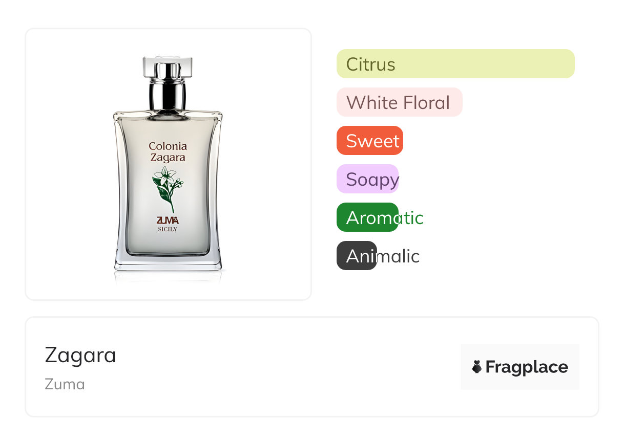This screenshot has height=442, width=624.
Task: Click the glass base of the bottle
Action: coord(169,263)
